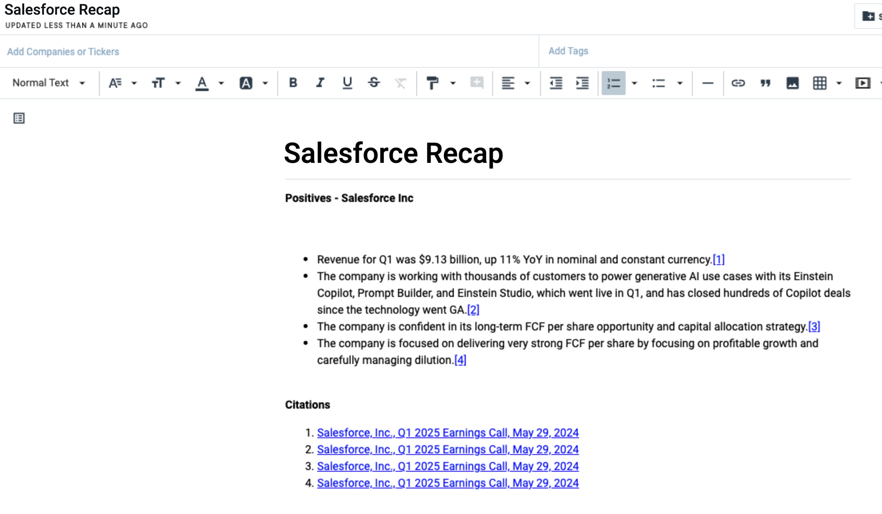Toggle the bulleted list button
Viewport: 882px width, 514px height.
658,83
